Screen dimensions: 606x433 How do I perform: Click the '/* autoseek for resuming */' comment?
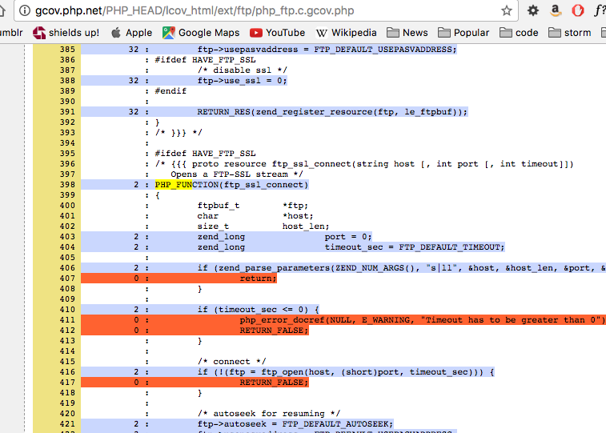tap(269, 414)
